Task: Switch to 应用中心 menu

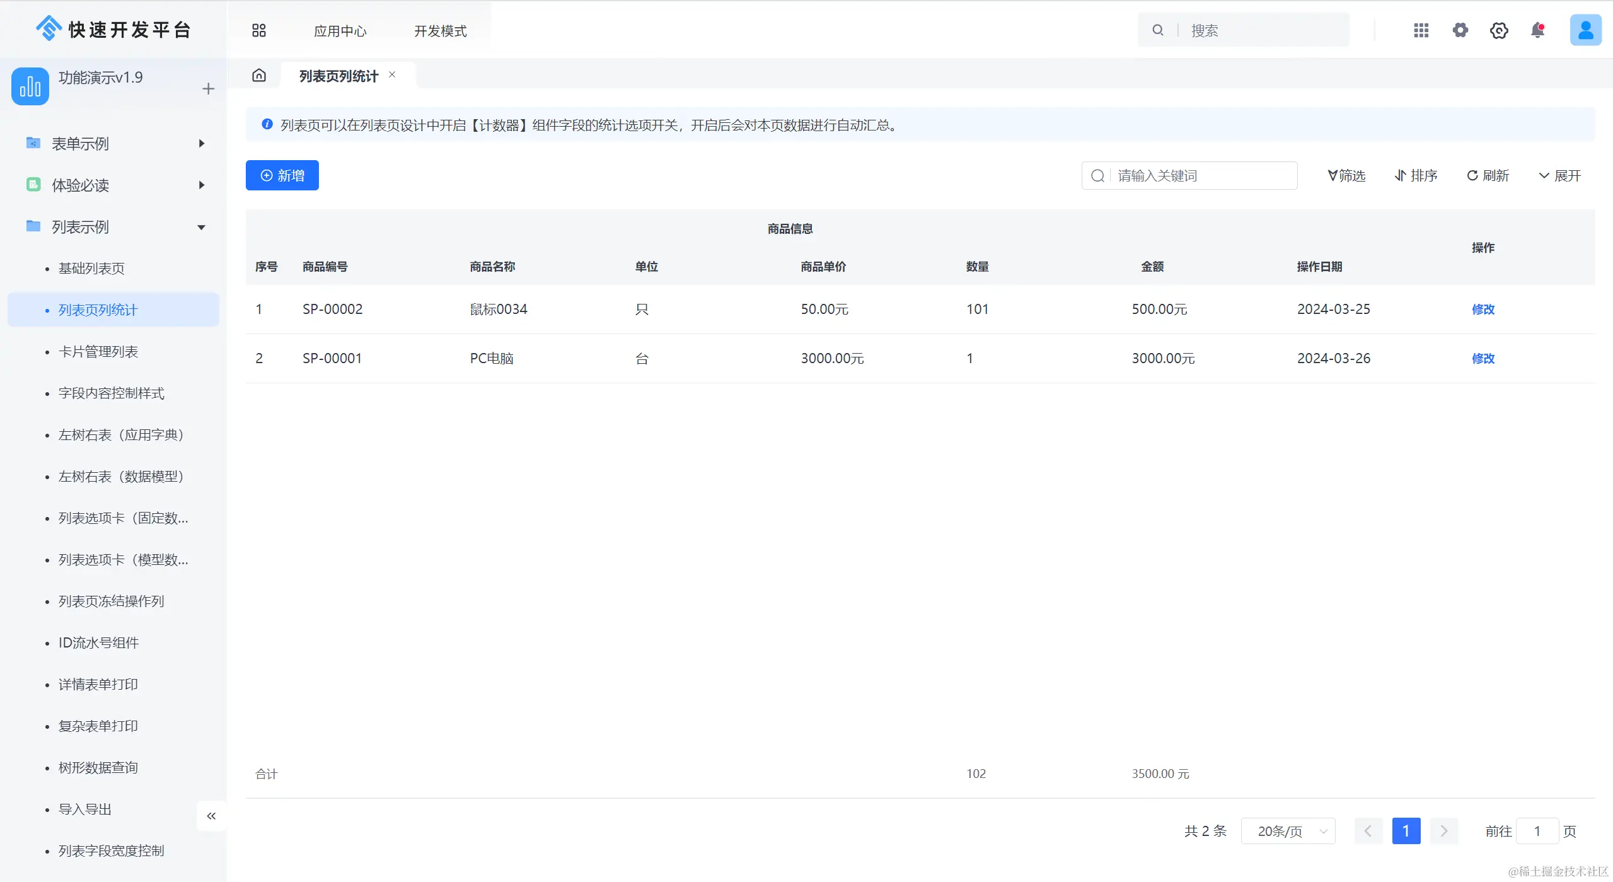Action: tap(340, 31)
